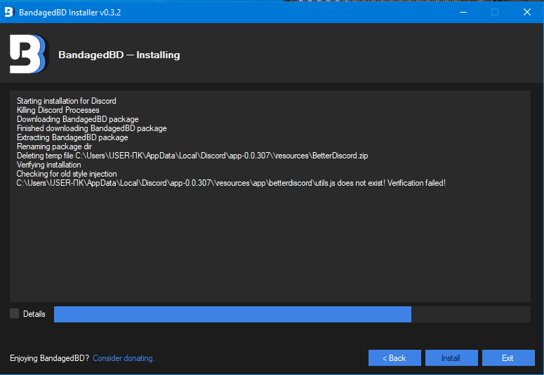Open the Consider donating link
The width and height of the screenshot is (544, 375).
(x=124, y=358)
